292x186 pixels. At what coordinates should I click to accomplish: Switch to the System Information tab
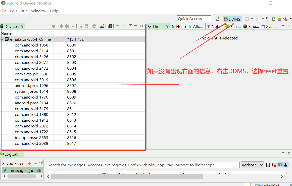[x=269, y=27]
